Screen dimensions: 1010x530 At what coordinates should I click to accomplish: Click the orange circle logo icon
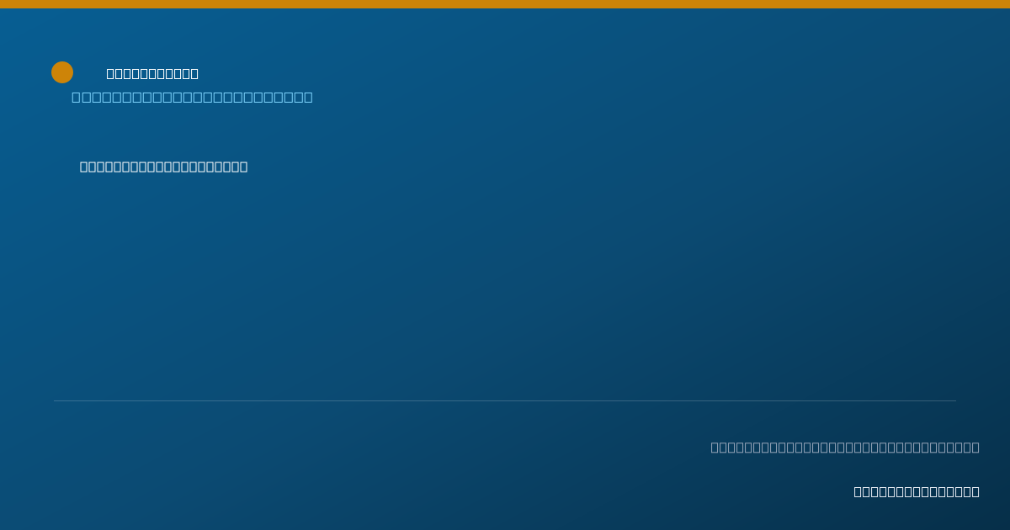coord(62,72)
